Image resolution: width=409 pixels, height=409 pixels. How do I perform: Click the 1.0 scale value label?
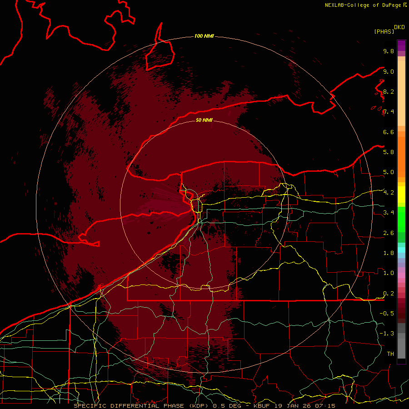tap(389, 273)
